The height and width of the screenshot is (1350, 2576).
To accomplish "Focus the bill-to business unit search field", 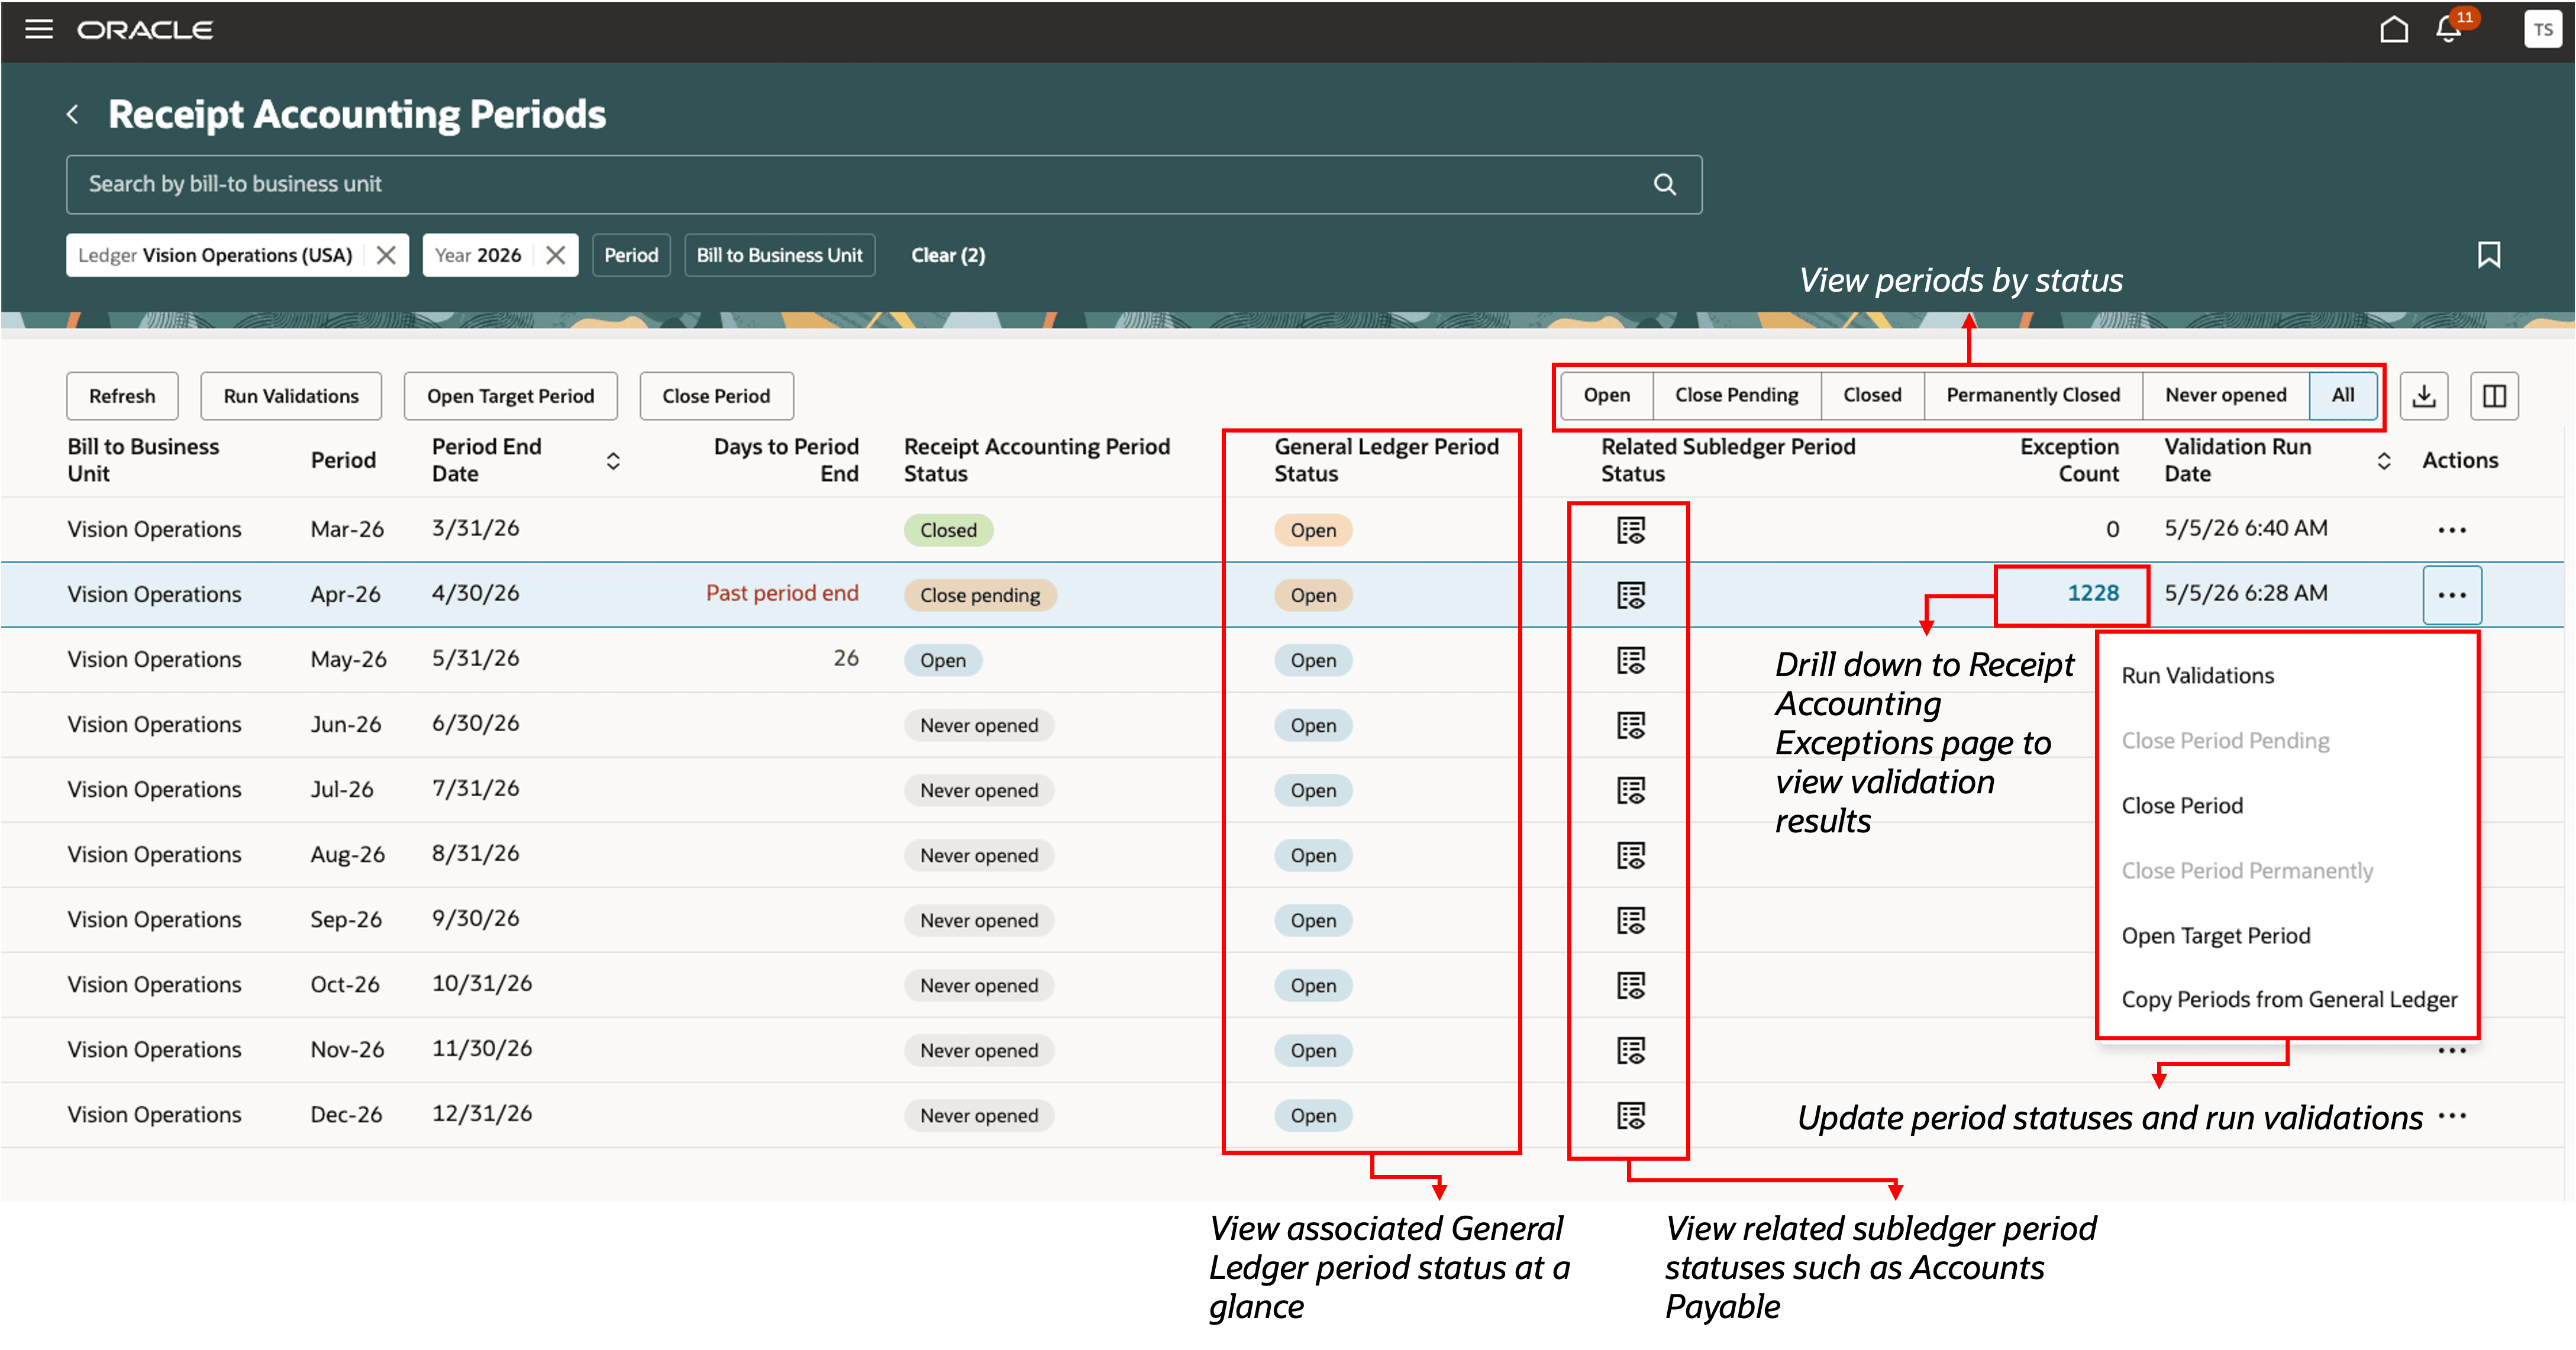I will click(884, 184).
